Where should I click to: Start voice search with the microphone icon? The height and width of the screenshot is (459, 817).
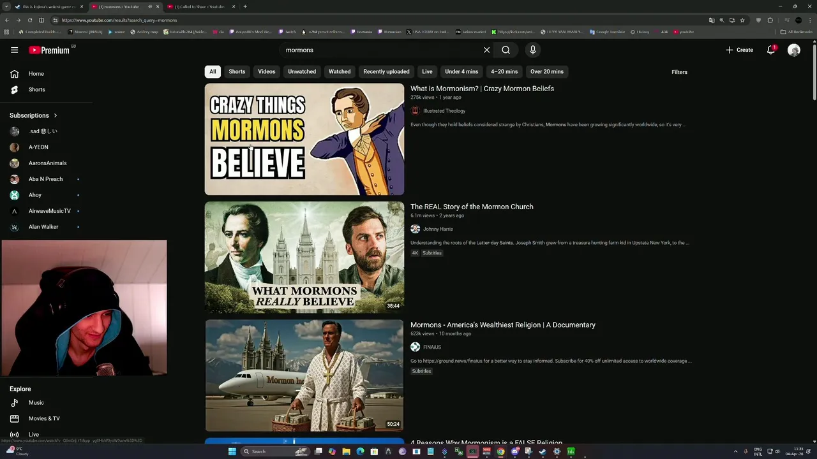533,50
